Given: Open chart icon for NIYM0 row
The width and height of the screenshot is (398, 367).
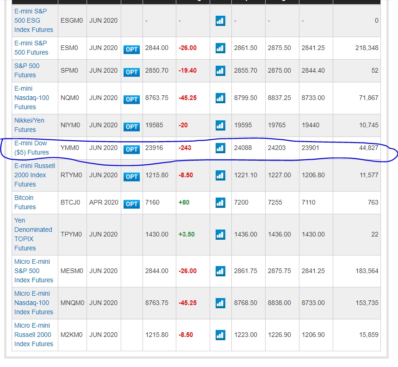Looking at the screenshot, I should [220, 125].
